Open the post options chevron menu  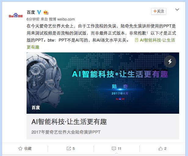tap(177, 10)
